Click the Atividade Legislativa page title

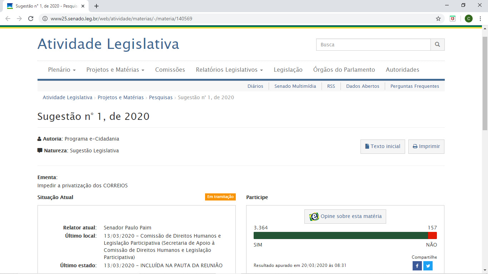tap(108, 44)
